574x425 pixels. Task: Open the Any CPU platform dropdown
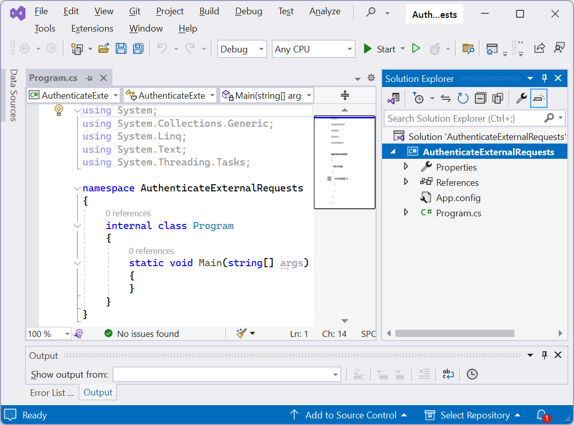pyautogui.click(x=314, y=49)
